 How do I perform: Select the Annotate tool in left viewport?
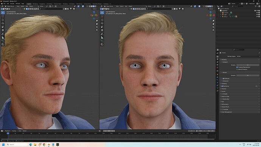click(x=3, y=34)
